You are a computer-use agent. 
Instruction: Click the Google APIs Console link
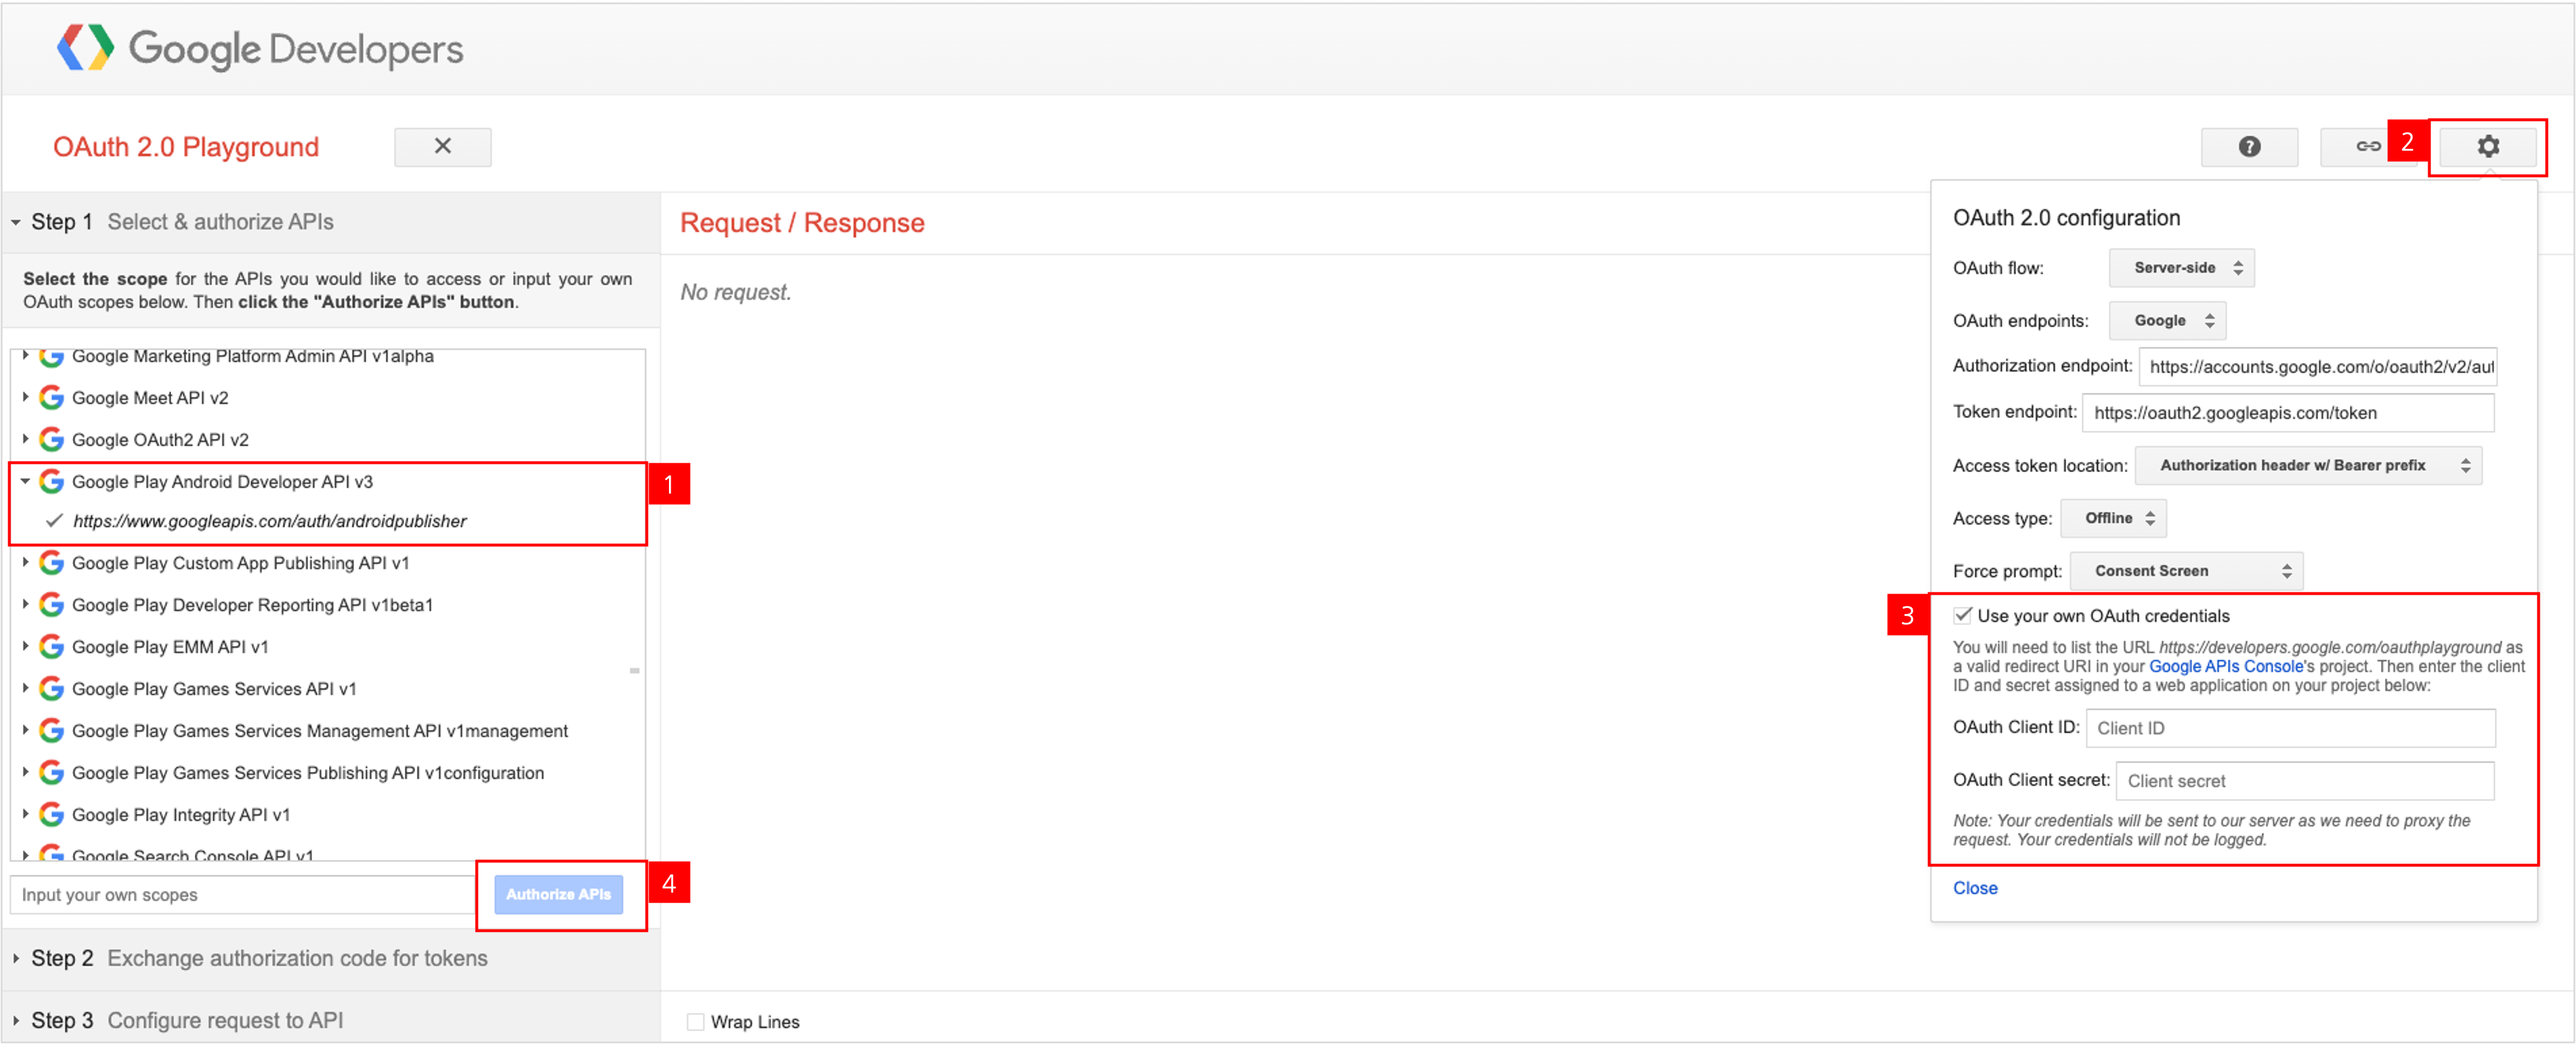click(x=2225, y=666)
